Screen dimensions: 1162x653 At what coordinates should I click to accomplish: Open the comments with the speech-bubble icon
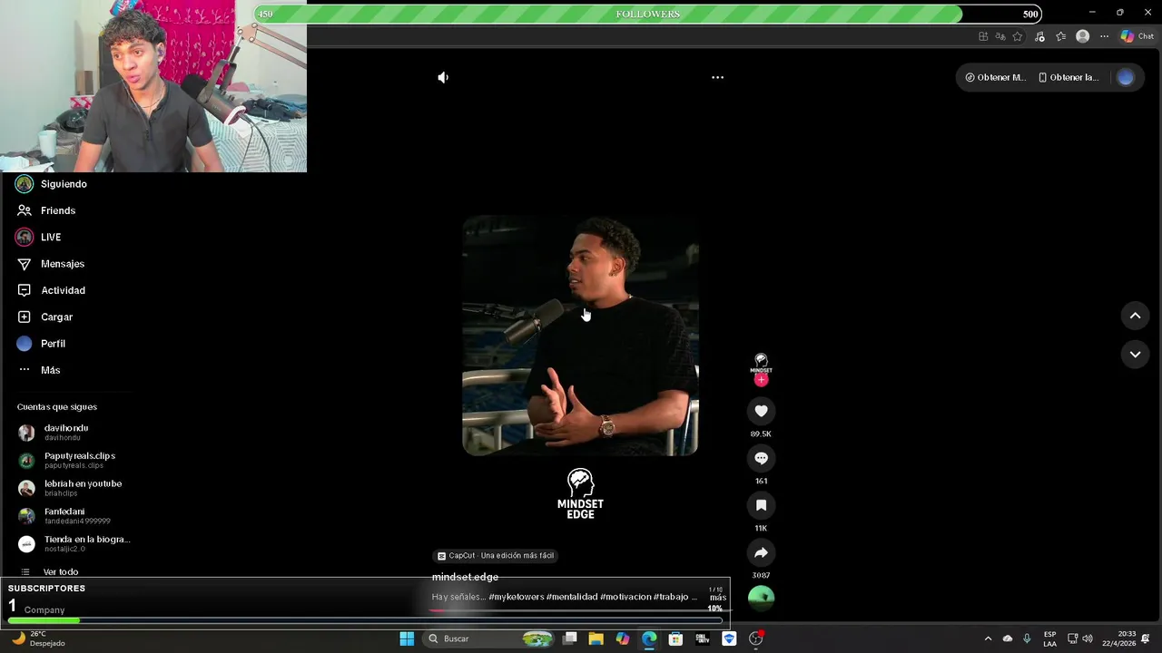click(x=761, y=459)
